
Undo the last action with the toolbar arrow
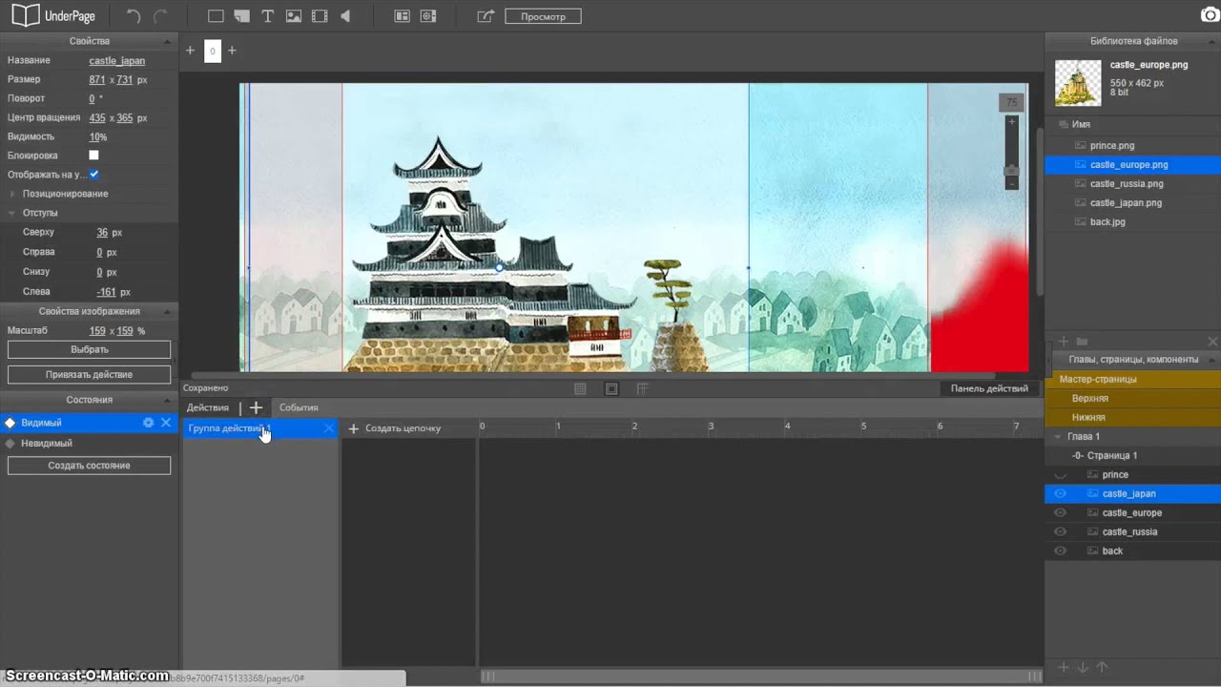coord(134,16)
